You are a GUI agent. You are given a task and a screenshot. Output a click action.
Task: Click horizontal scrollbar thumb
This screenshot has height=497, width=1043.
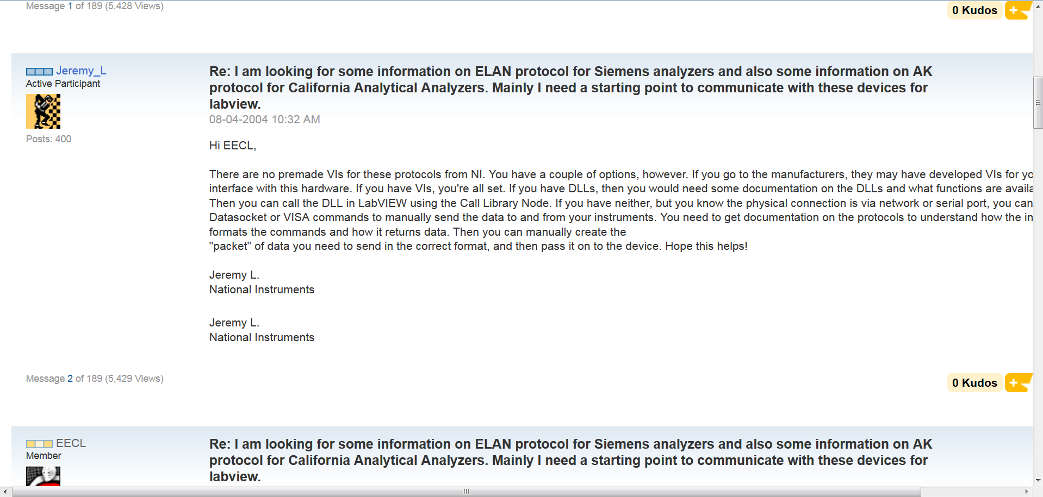click(466, 492)
